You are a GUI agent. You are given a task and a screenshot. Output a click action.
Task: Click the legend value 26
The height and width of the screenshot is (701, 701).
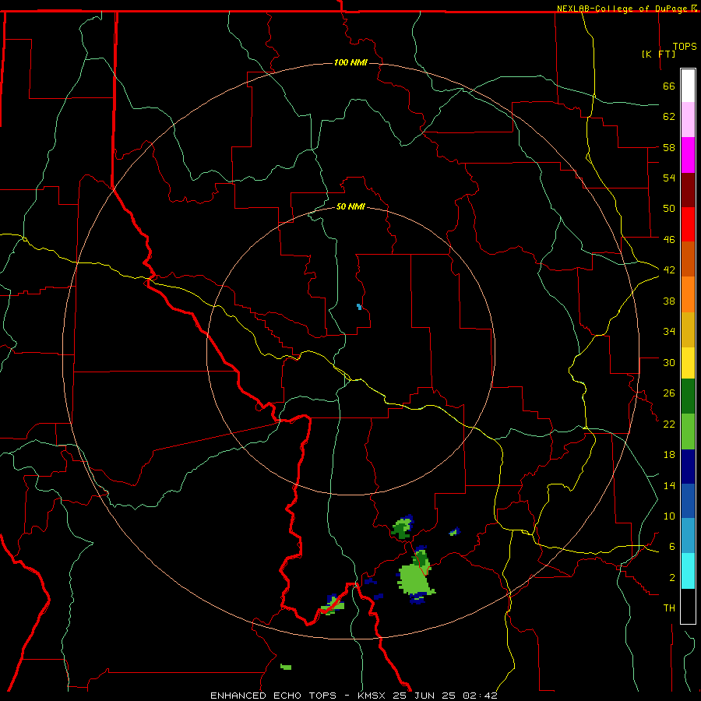point(669,393)
